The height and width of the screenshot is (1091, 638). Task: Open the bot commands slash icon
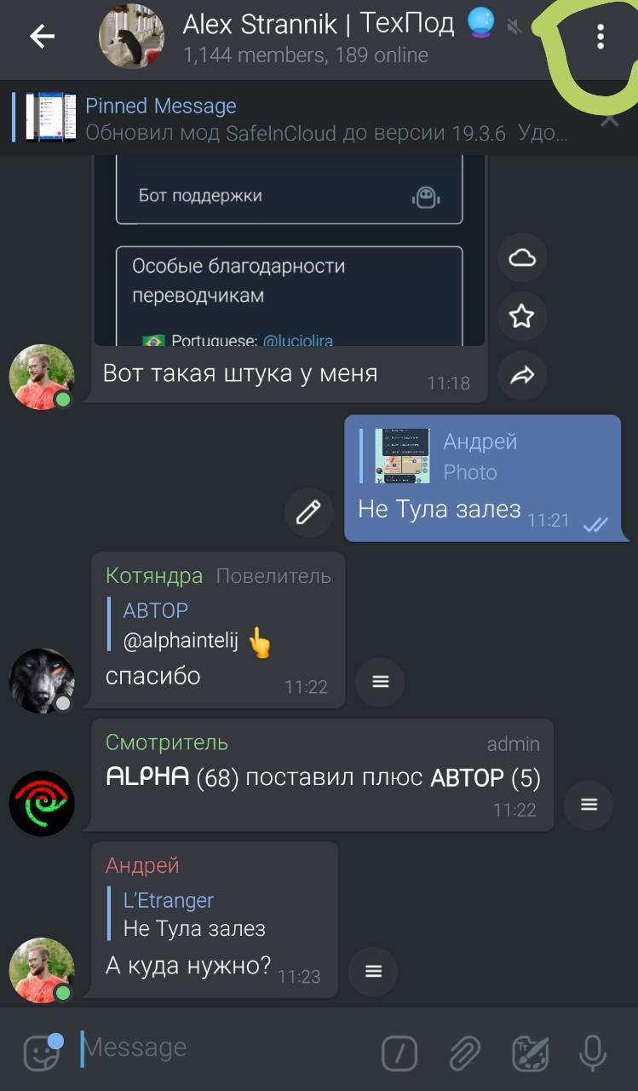tap(399, 1053)
